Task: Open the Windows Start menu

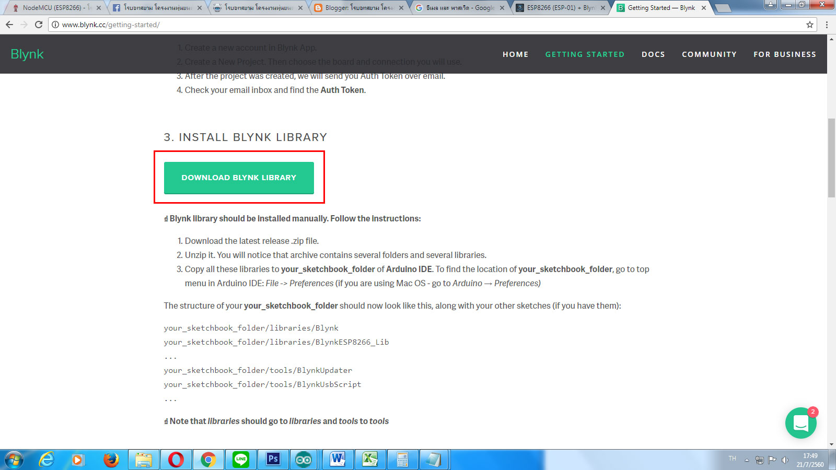Action: tap(14, 460)
